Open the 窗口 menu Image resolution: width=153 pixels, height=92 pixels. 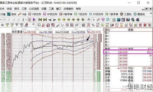tap(59, 9)
